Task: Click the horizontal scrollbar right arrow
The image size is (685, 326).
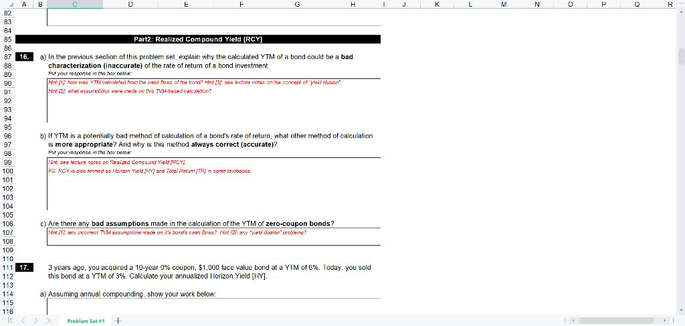Action: (x=666, y=321)
